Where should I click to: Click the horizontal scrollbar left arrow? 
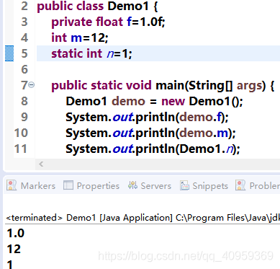(x=41, y=164)
